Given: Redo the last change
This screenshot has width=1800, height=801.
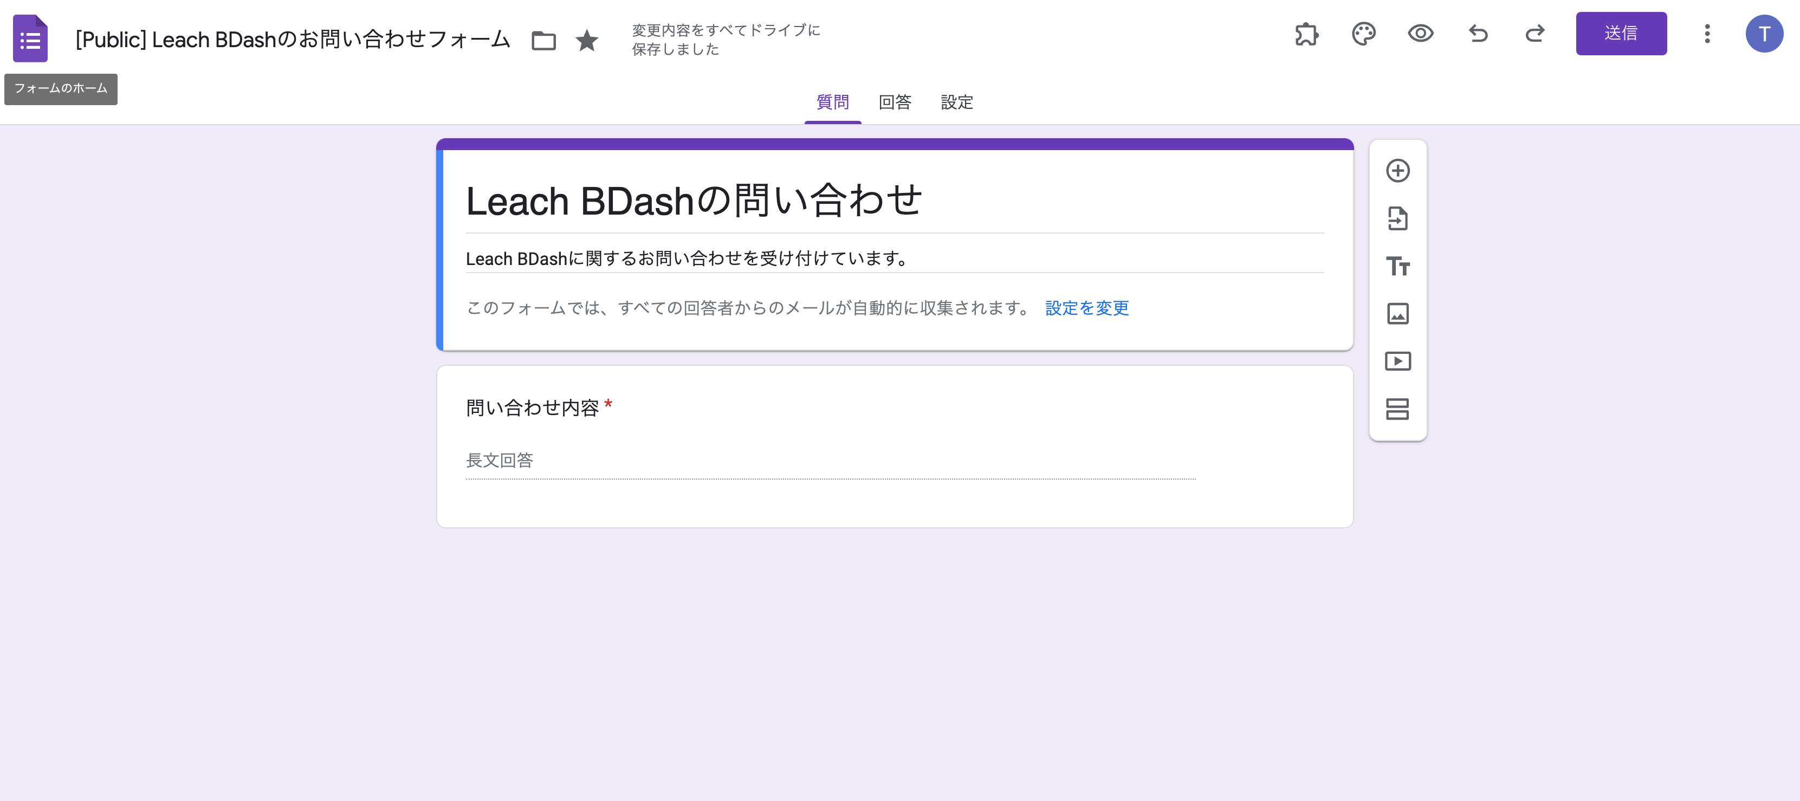Looking at the screenshot, I should [1534, 34].
